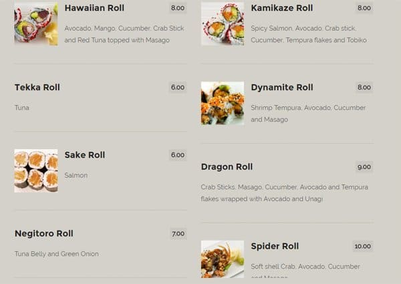Viewport: 401px width, 284px height.
Task: Click the Dragon Roll title
Action: tap(227, 167)
